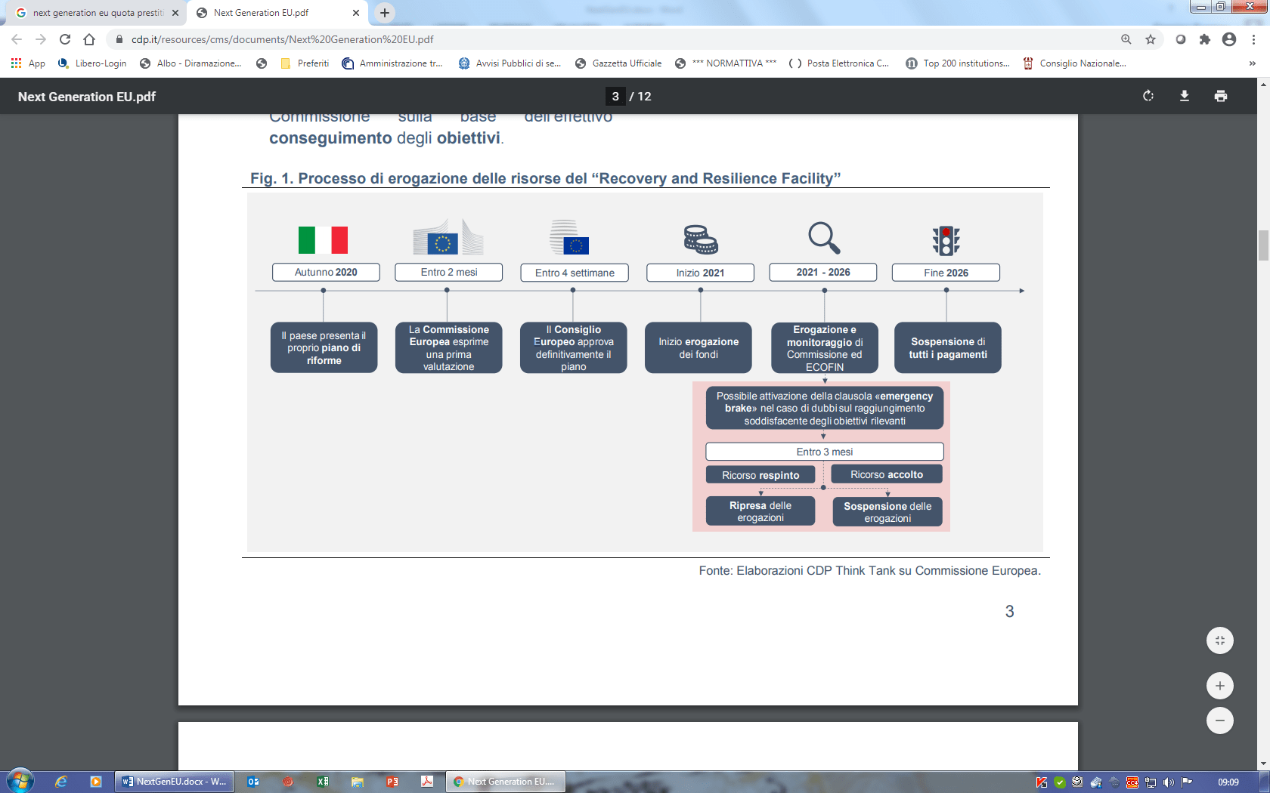Click the Inizio 2021 label
This screenshot has width=1270, height=793.
700,273
